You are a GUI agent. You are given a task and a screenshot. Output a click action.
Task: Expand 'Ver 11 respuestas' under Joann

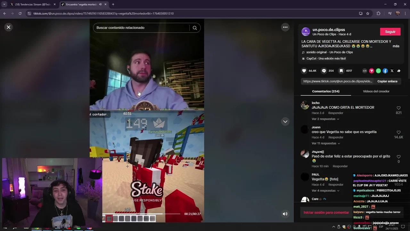326,143
